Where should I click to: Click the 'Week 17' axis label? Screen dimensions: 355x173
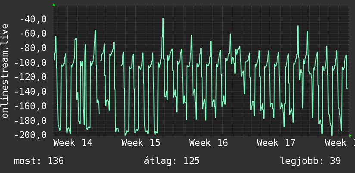click(276, 143)
